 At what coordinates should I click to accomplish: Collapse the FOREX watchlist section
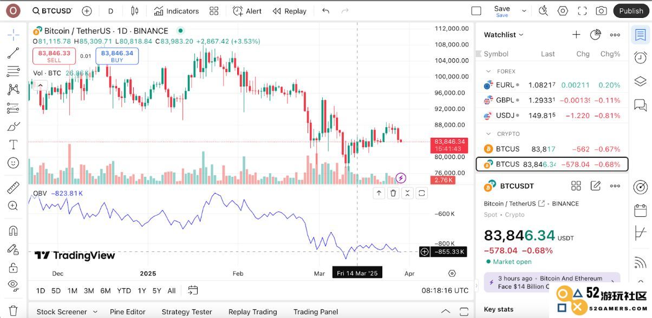point(488,71)
